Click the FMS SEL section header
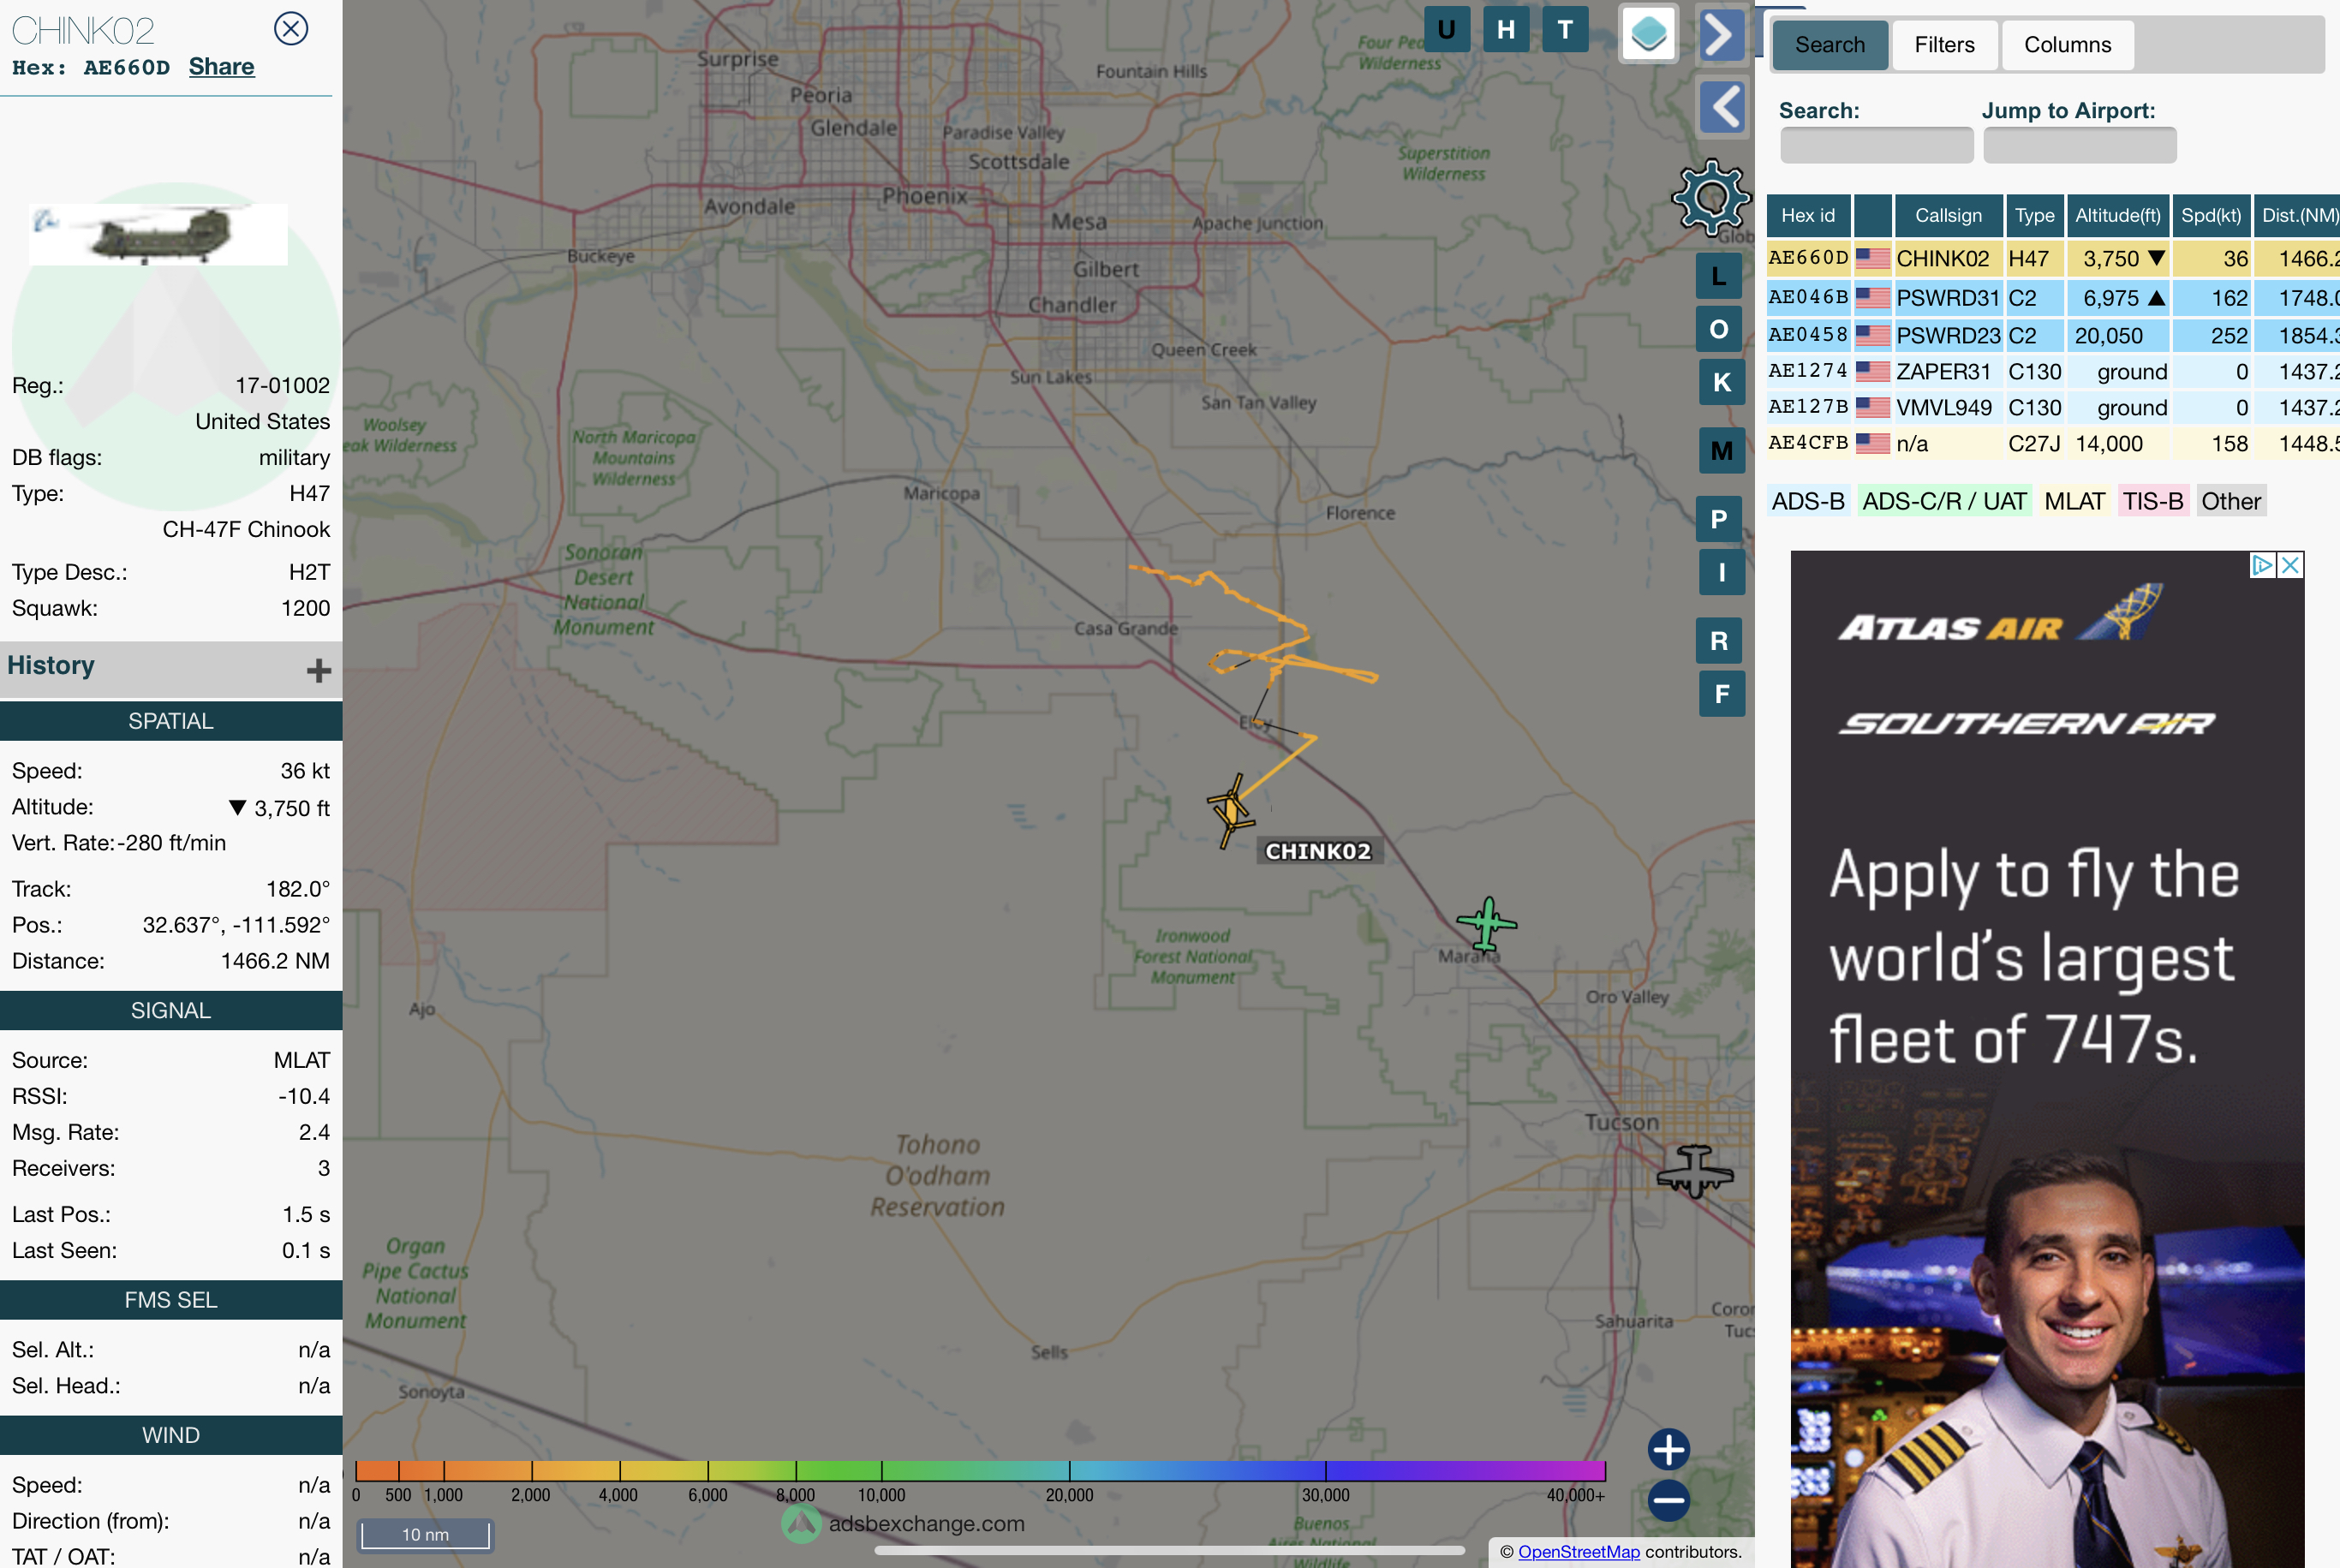Image resolution: width=2340 pixels, height=1568 pixels. [x=171, y=1300]
